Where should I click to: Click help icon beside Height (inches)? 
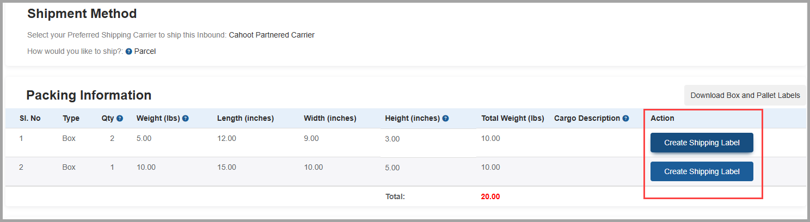pyautogui.click(x=446, y=118)
